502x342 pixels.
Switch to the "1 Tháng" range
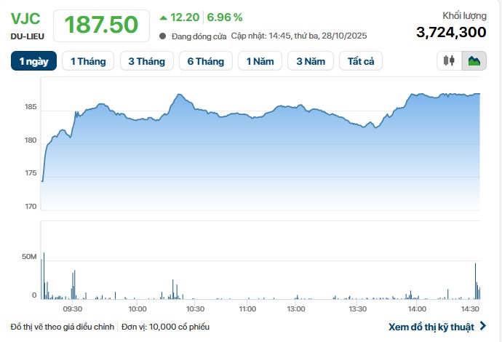[88, 61]
